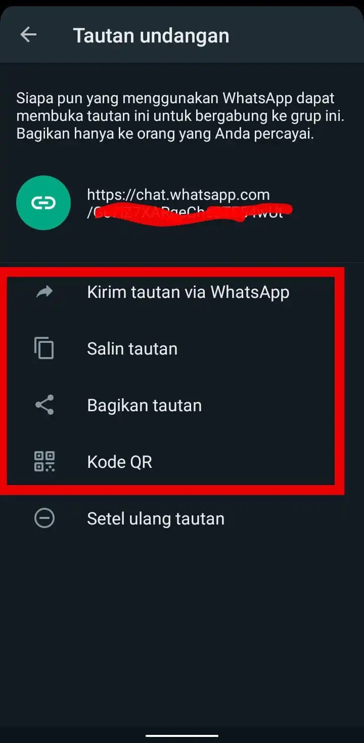Tap the minus circle reset icon
The width and height of the screenshot is (364, 743).
point(44,518)
